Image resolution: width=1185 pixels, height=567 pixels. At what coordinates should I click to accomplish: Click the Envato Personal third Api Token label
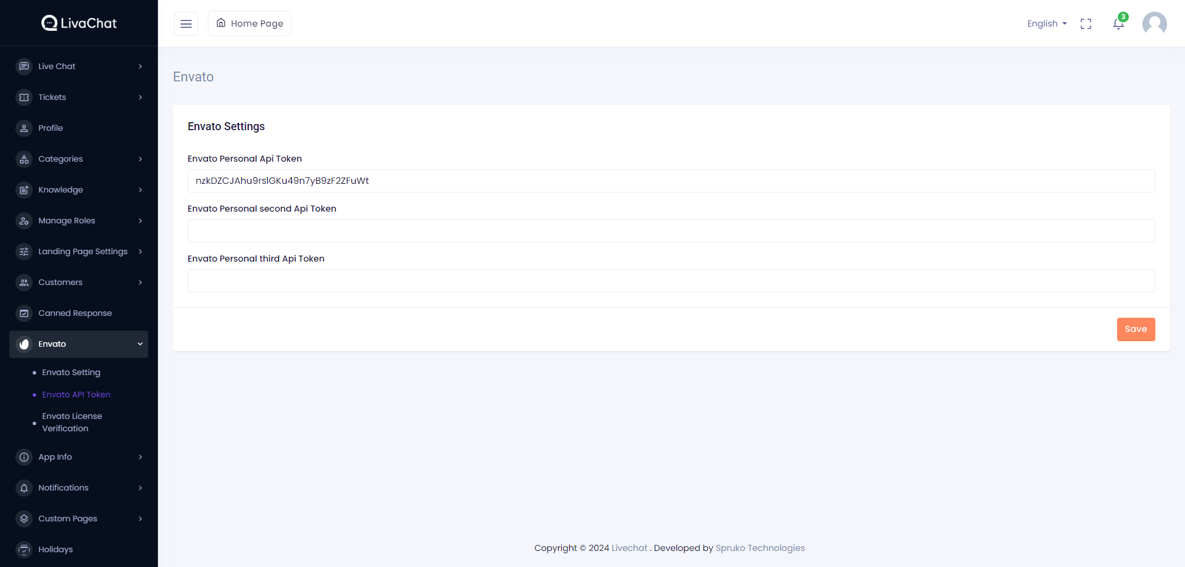pyautogui.click(x=256, y=259)
